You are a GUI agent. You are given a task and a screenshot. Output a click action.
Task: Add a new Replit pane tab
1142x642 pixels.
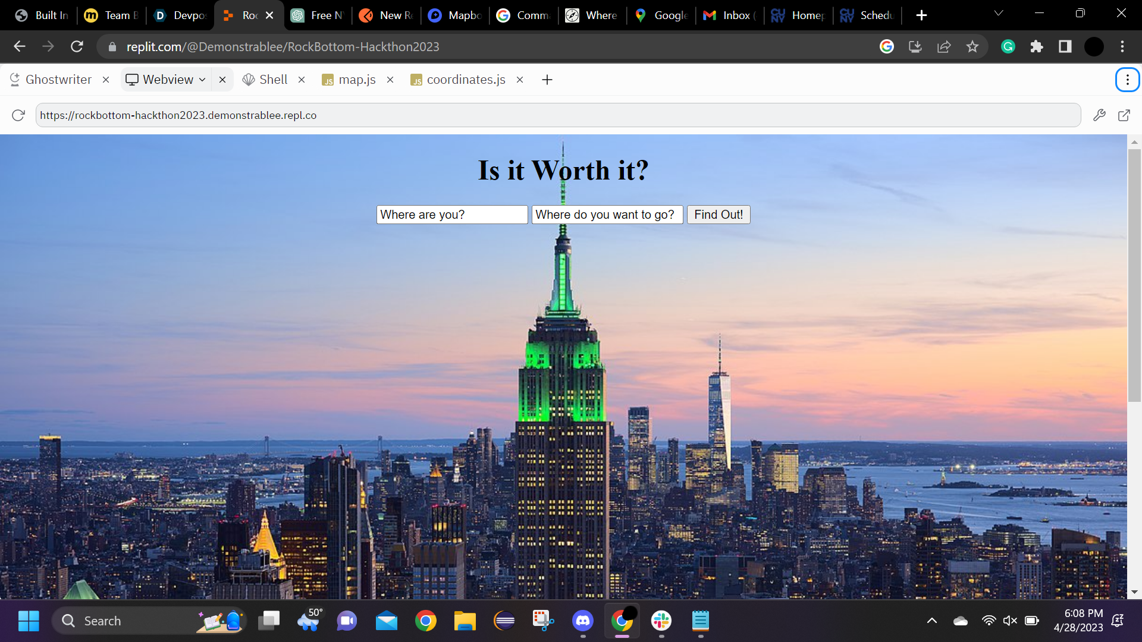point(547,80)
